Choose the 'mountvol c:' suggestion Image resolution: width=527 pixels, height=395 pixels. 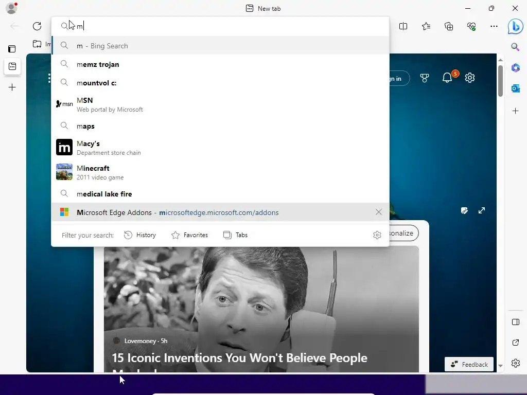click(x=220, y=83)
